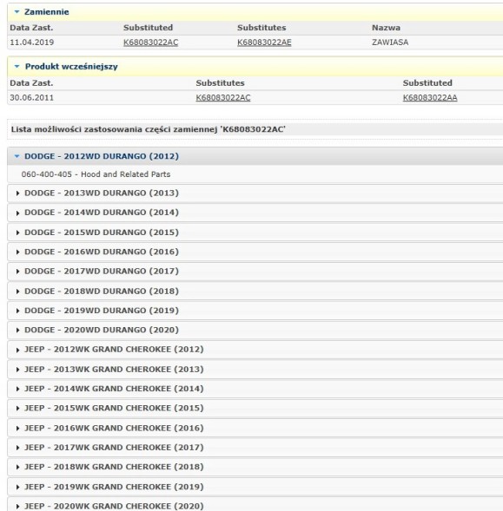Open substitute part K68083022AE link
503x511 pixels.
coord(264,43)
